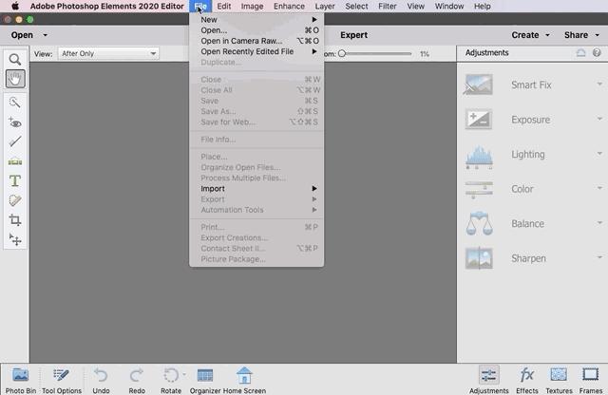Reset adjustments using panel reset icon
This screenshot has height=395, width=608.
point(580,52)
